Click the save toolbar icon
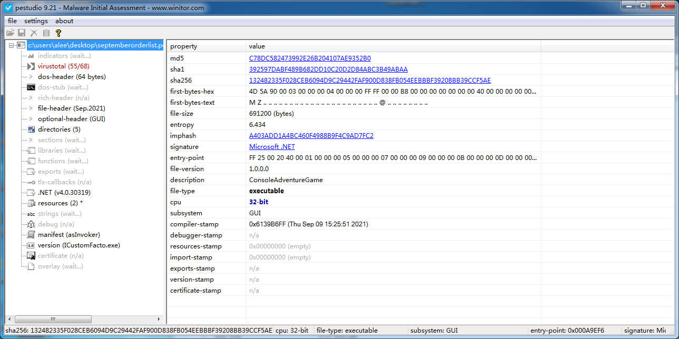Image resolution: width=679 pixels, height=339 pixels. [x=22, y=33]
